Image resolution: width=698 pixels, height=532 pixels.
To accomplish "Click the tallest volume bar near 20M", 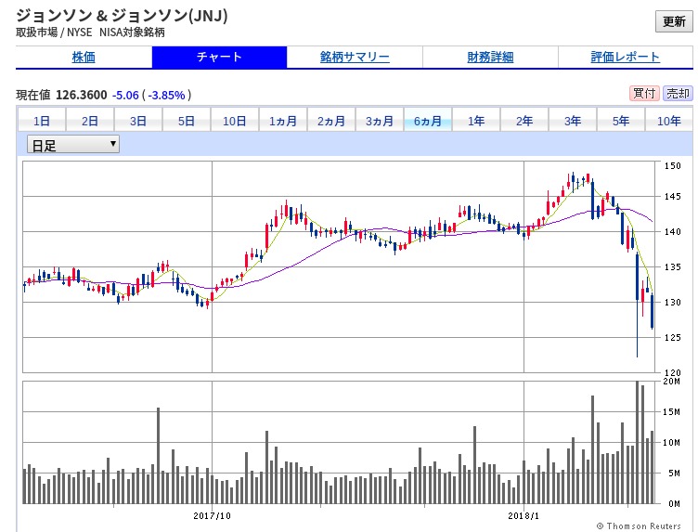I will coord(638,442).
